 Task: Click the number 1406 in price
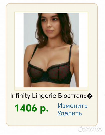[x=26, y=108]
